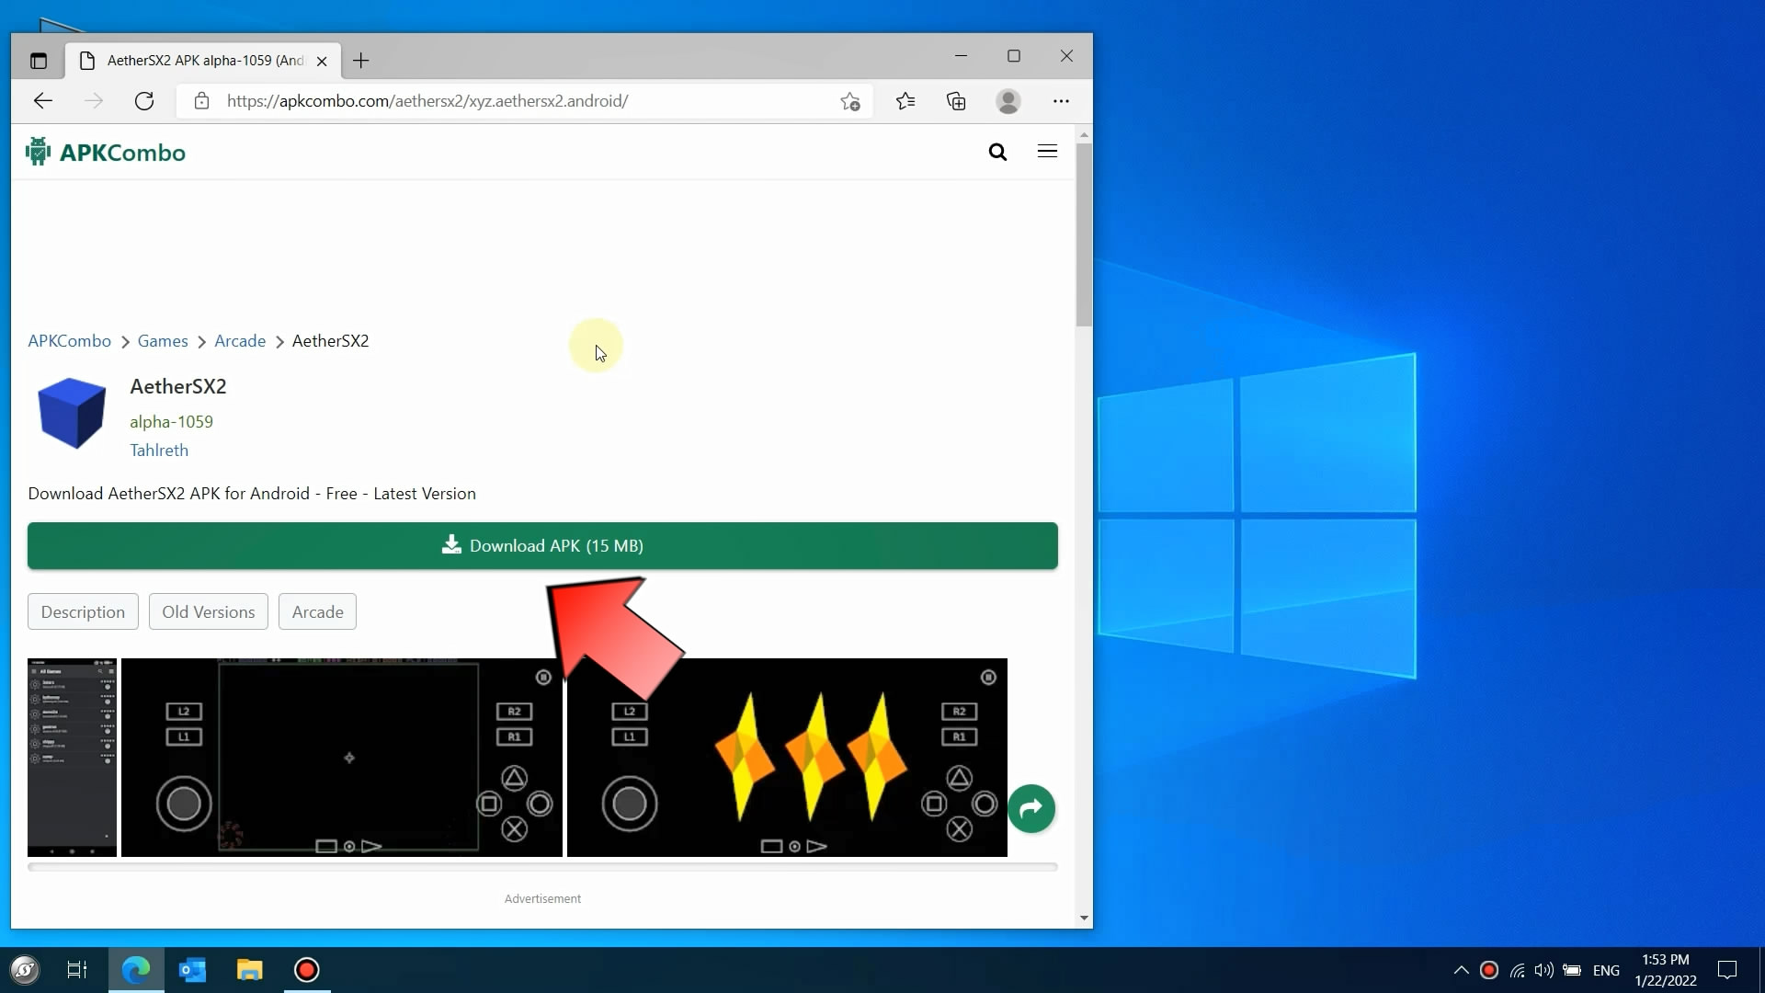
Task: Click the alpha-1059 version text
Action: [x=171, y=422]
